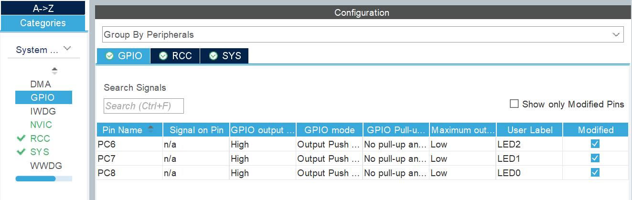
Task: Enable Show only Modified Pins checkbox
Action: [514, 104]
